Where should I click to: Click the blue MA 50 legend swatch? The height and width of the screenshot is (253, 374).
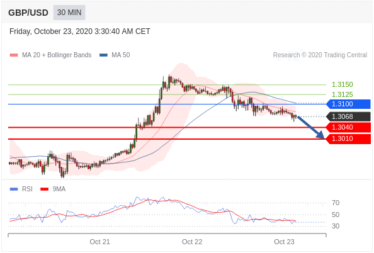103,55
